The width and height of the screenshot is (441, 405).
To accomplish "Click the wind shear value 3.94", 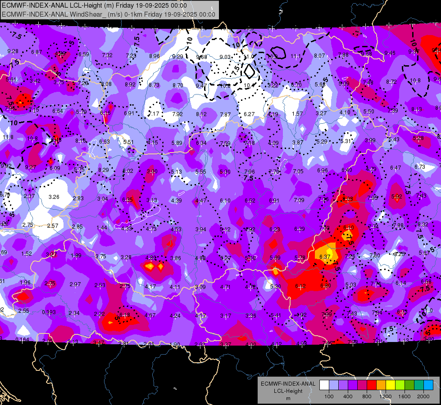I will (x=201, y=229).
